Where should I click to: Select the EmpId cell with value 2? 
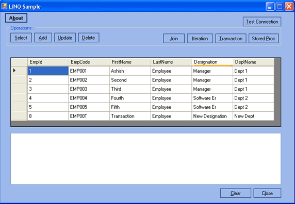[x=48, y=80]
